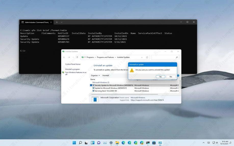This screenshot has width=234, height=146.
Task: Open taskbar Search magnifier icon
Action: [80, 143]
